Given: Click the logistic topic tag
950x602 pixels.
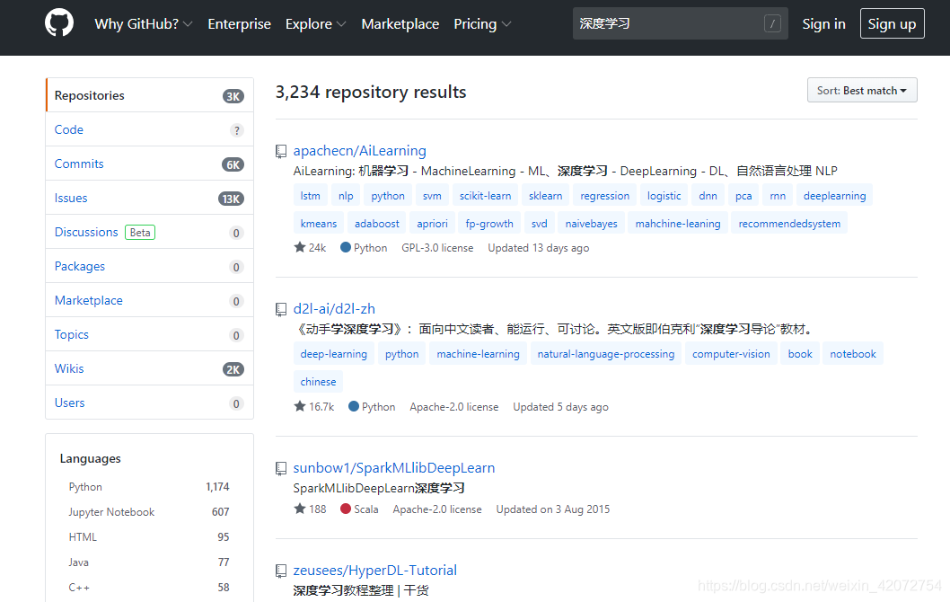Looking at the screenshot, I should pos(664,195).
